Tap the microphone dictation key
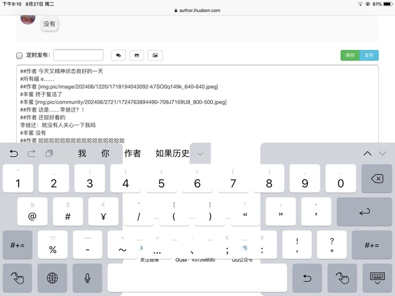The height and width of the screenshot is (296, 395). [88, 278]
